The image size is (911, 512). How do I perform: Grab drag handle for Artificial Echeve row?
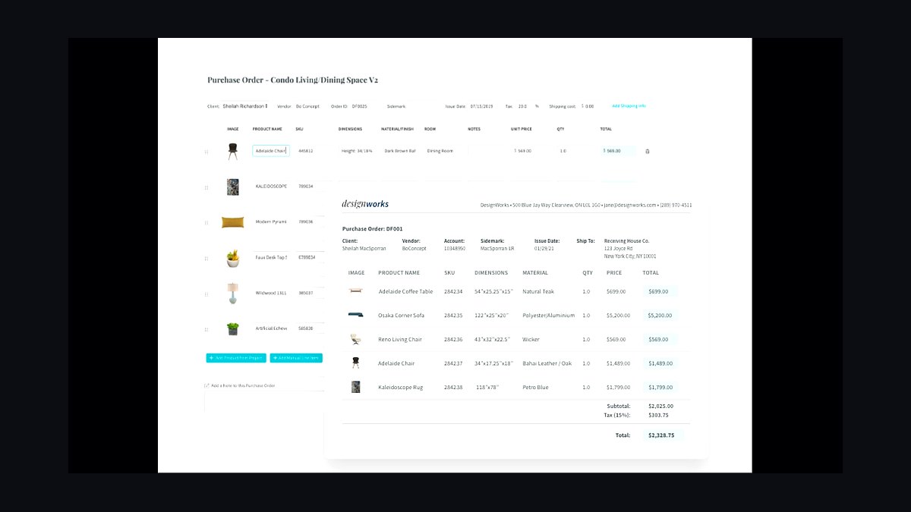point(206,329)
